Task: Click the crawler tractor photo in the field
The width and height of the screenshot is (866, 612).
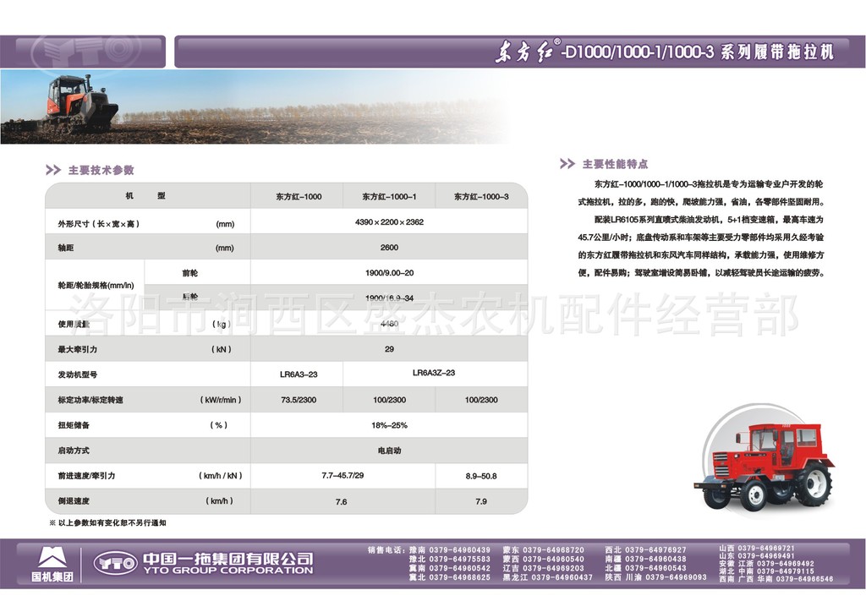Action: [x=81, y=104]
